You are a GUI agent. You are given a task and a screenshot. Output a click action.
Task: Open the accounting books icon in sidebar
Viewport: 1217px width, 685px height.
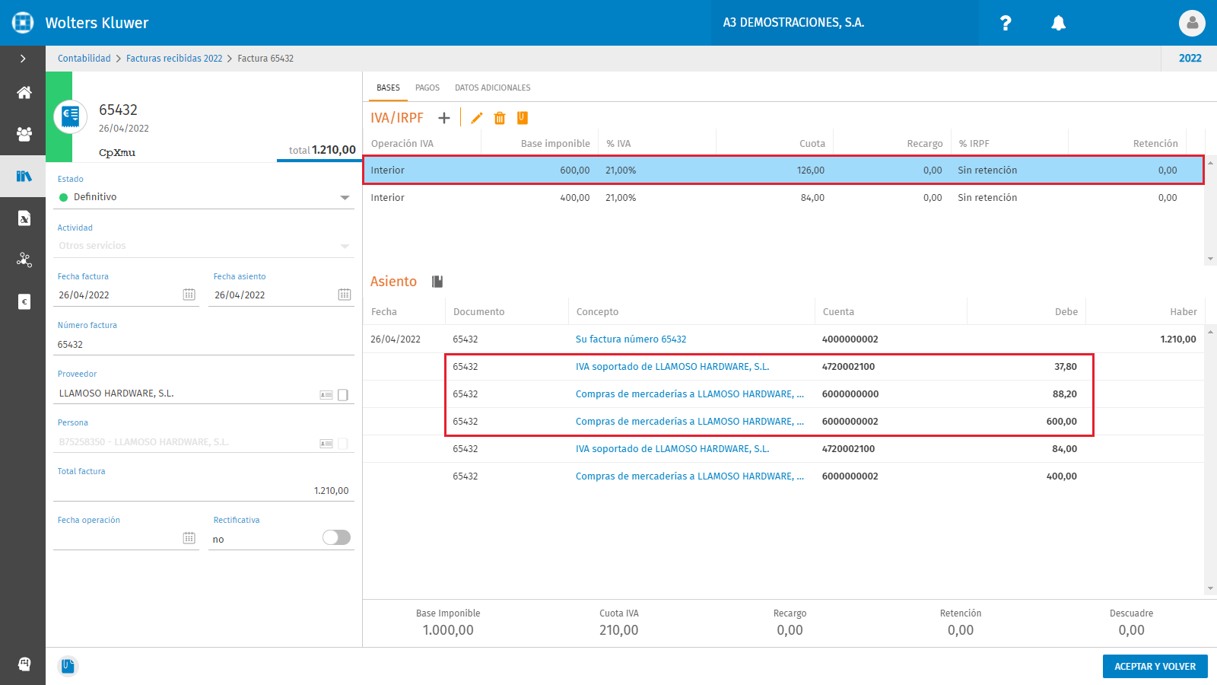click(24, 176)
